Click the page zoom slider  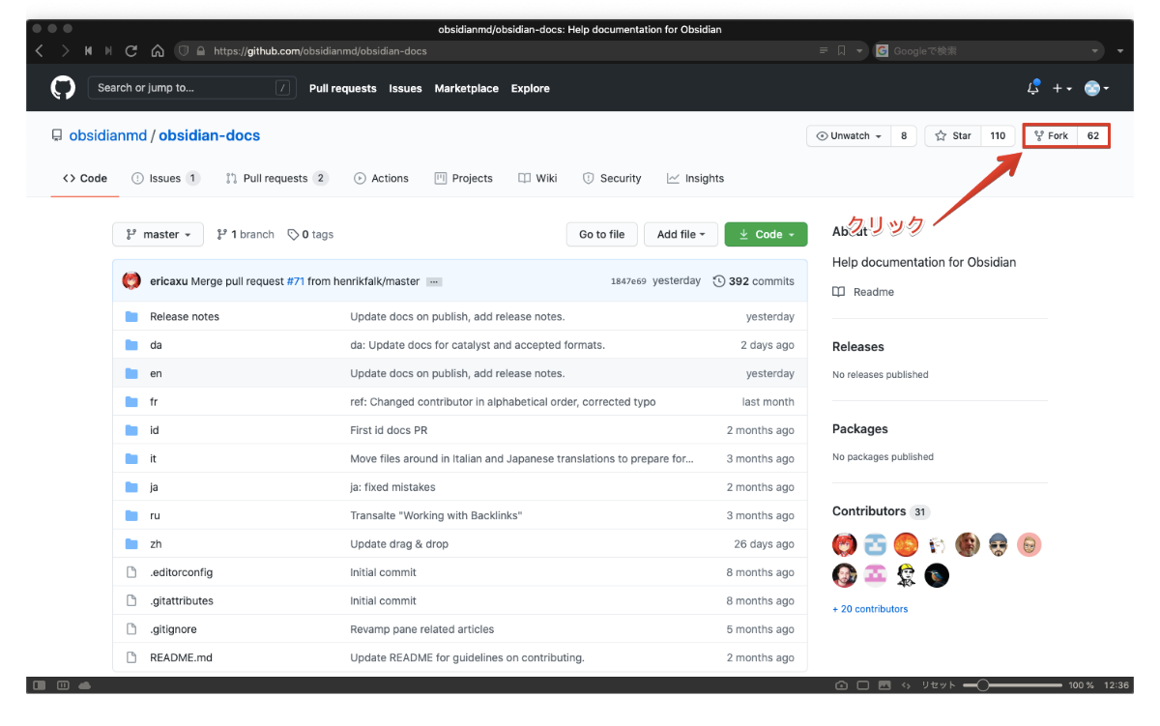click(1011, 685)
